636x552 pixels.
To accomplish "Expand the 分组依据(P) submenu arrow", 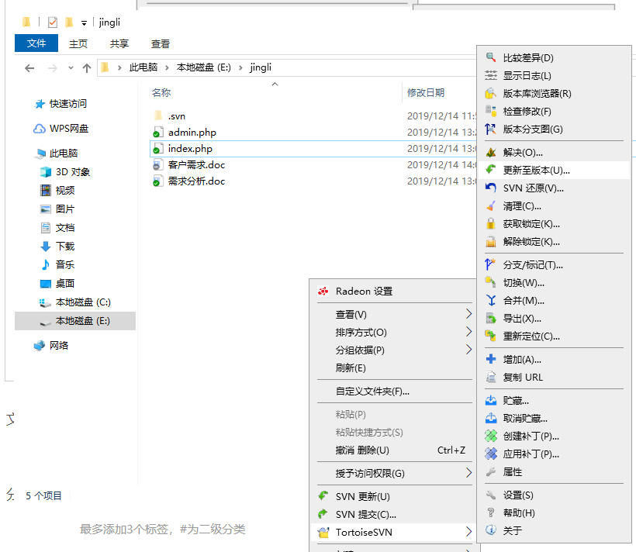I will point(469,350).
